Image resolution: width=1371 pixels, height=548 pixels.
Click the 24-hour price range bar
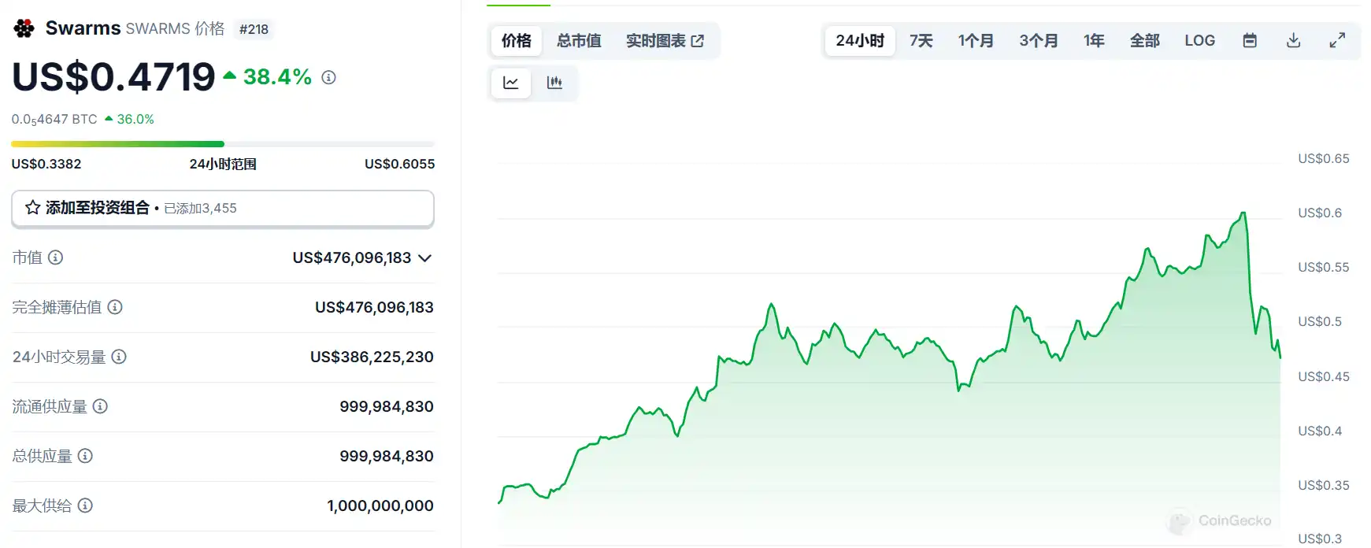pos(223,144)
